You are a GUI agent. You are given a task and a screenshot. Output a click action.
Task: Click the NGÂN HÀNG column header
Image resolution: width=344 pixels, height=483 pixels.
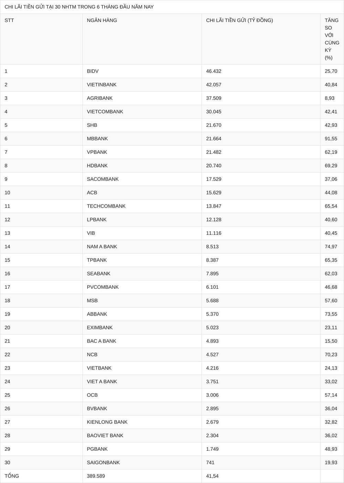(x=102, y=20)
